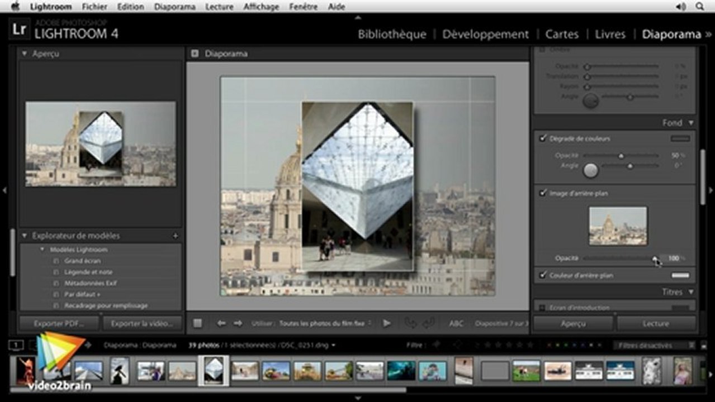Screen dimensions: 715x402
Task: Click the gradient Opacité slider at 50%
Action: pos(621,156)
